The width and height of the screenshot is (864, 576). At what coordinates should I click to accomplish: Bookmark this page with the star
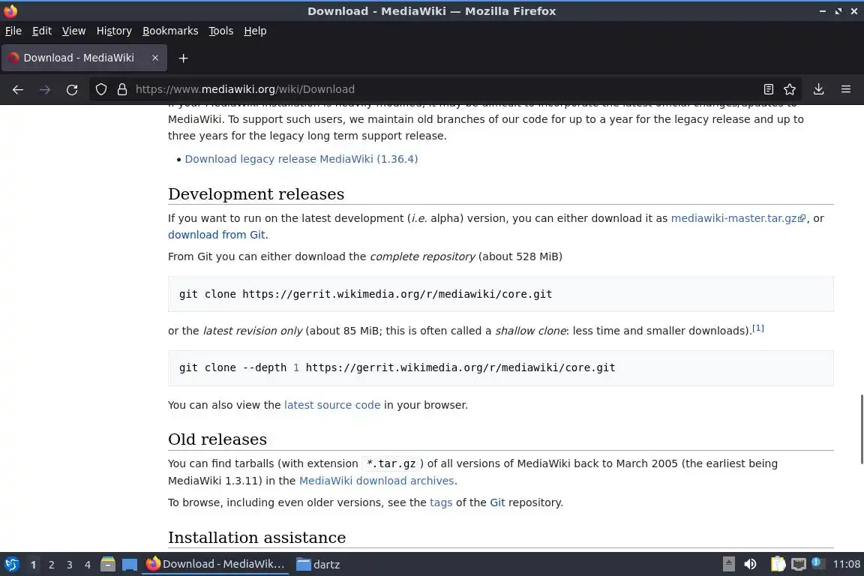tap(790, 89)
